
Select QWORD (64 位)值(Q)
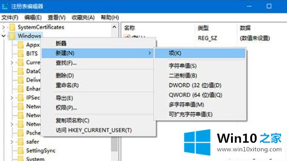[200, 95]
